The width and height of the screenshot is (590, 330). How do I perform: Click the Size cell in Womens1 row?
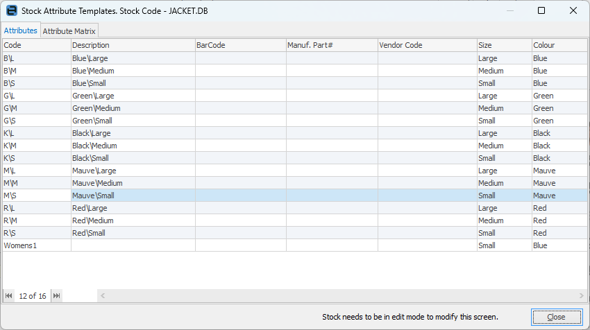coord(504,245)
